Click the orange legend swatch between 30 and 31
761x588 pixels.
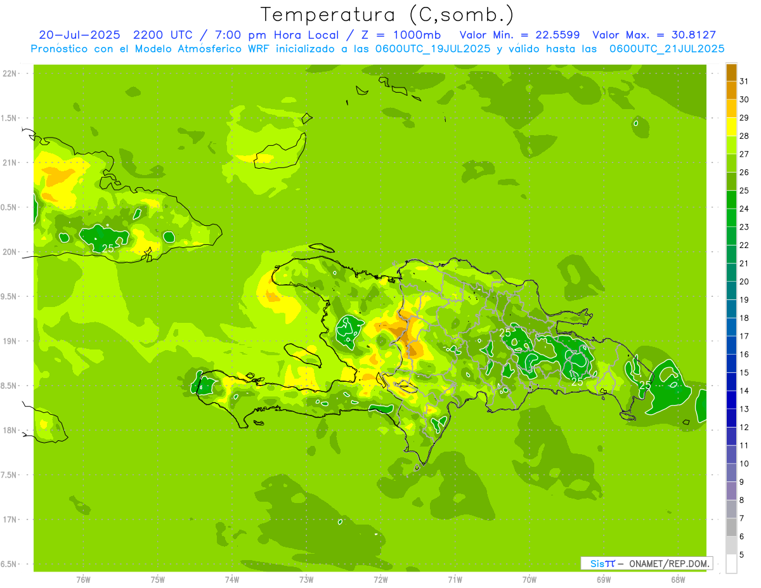pyautogui.click(x=731, y=90)
